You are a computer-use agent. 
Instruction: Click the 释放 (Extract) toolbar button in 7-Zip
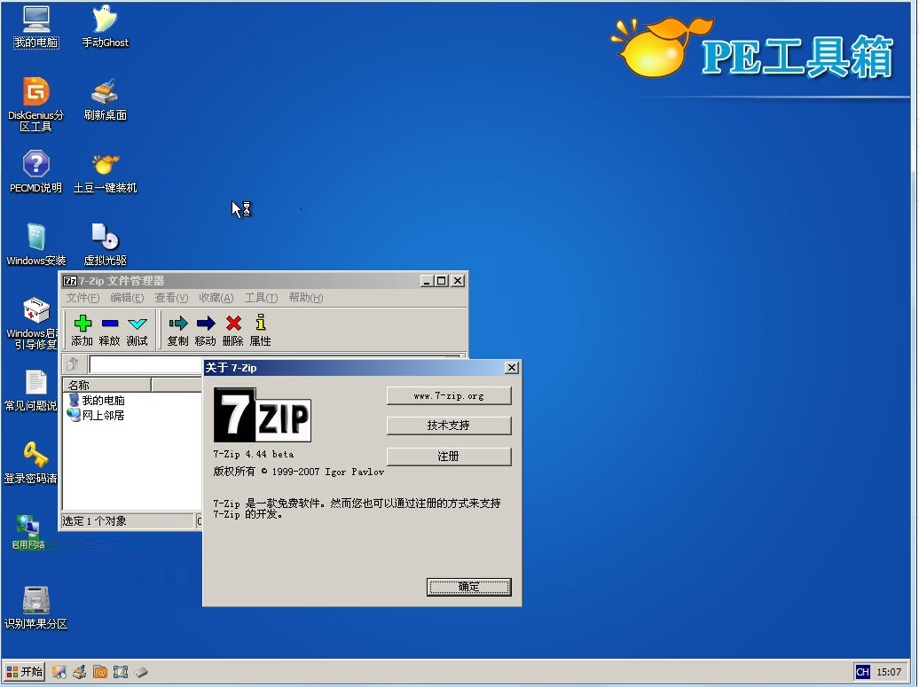[x=110, y=331]
